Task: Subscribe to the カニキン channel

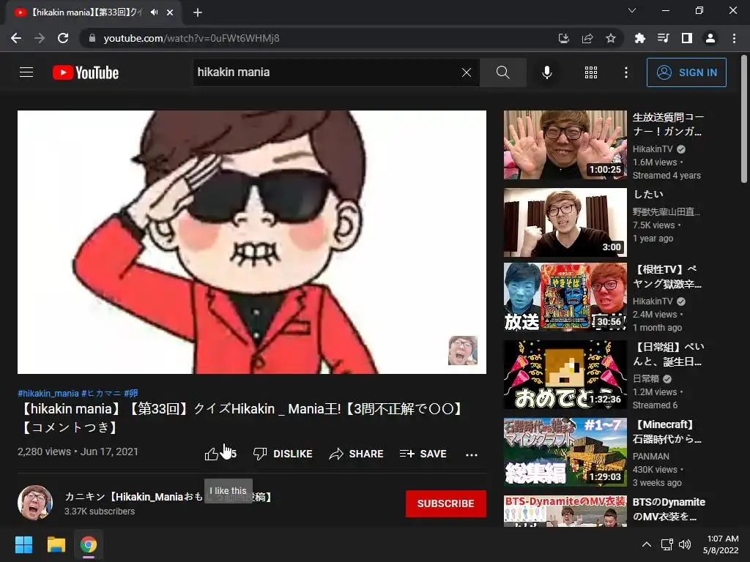Action: tap(446, 503)
